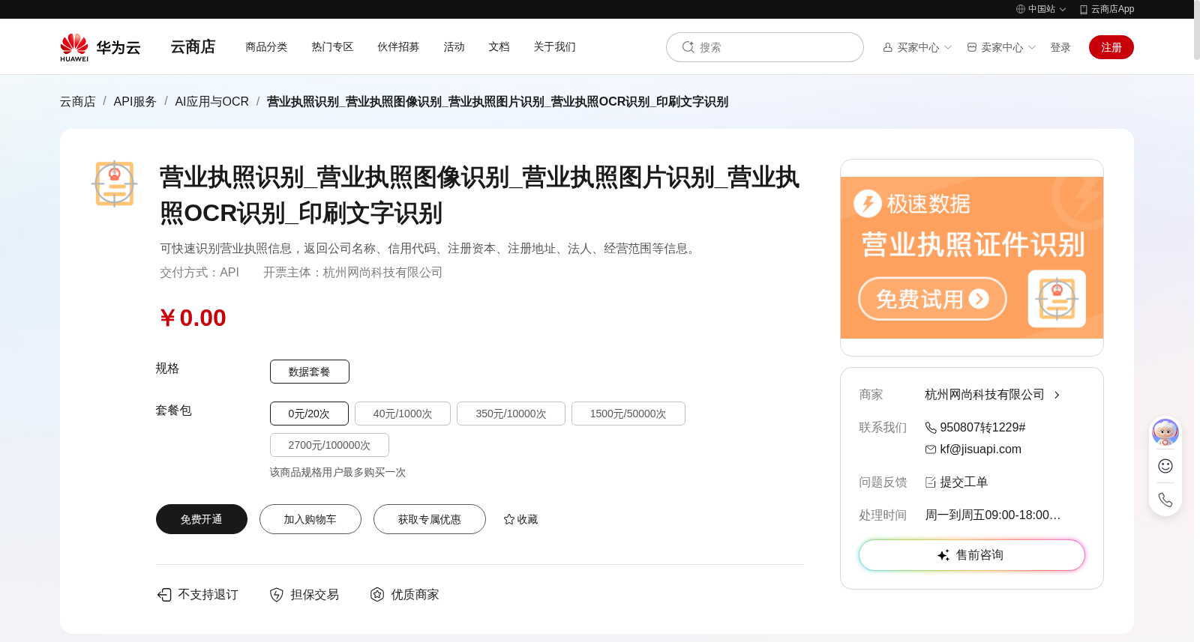Open the 商品分类 menu
Viewport: 1200px width, 642px height.
pos(266,46)
